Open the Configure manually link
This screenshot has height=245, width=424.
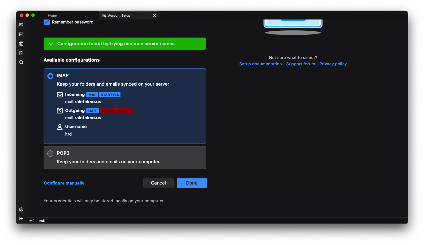pyautogui.click(x=64, y=183)
